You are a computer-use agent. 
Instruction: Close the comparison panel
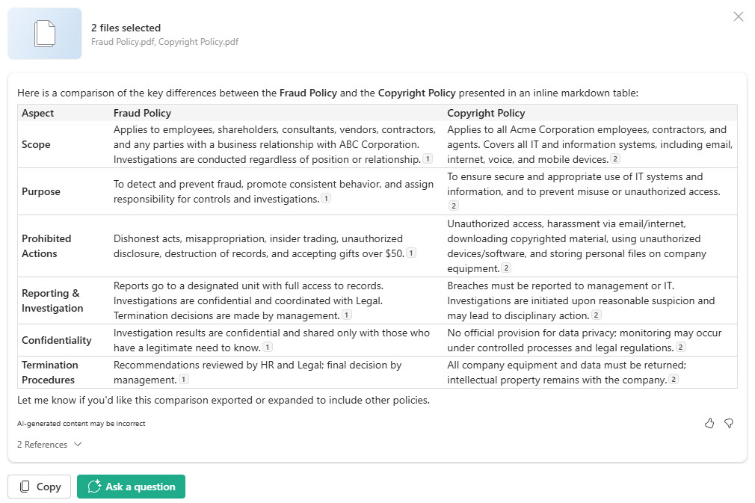coord(739,16)
